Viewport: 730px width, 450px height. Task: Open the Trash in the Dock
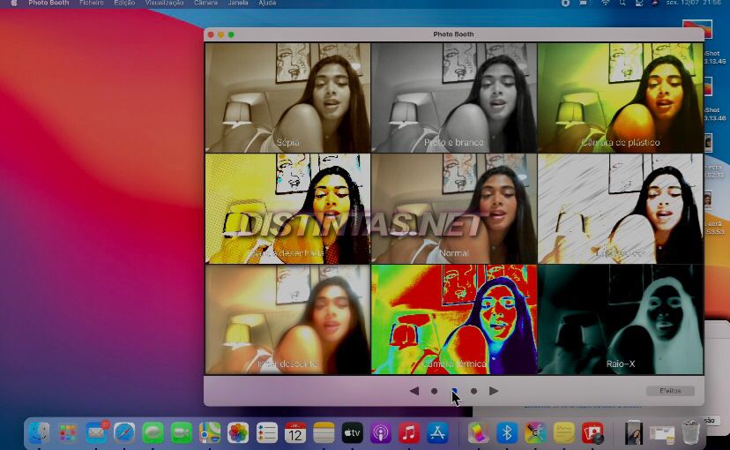[x=691, y=431]
